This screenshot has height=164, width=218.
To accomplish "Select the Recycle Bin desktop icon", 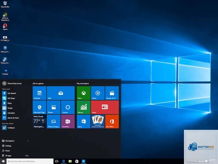I will (5, 4).
